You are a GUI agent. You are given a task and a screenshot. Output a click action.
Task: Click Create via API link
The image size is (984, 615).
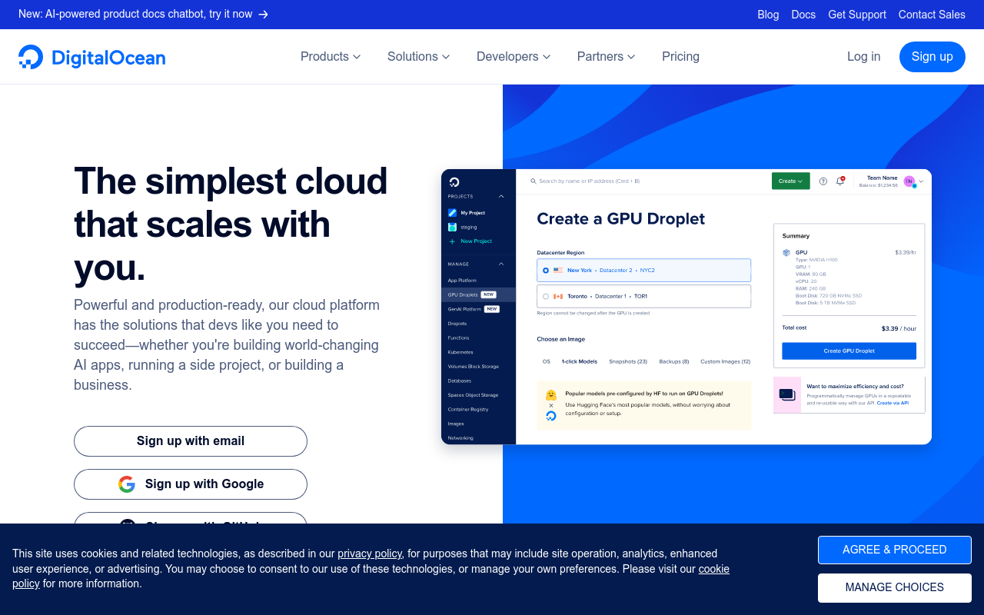click(x=893, y=403)
